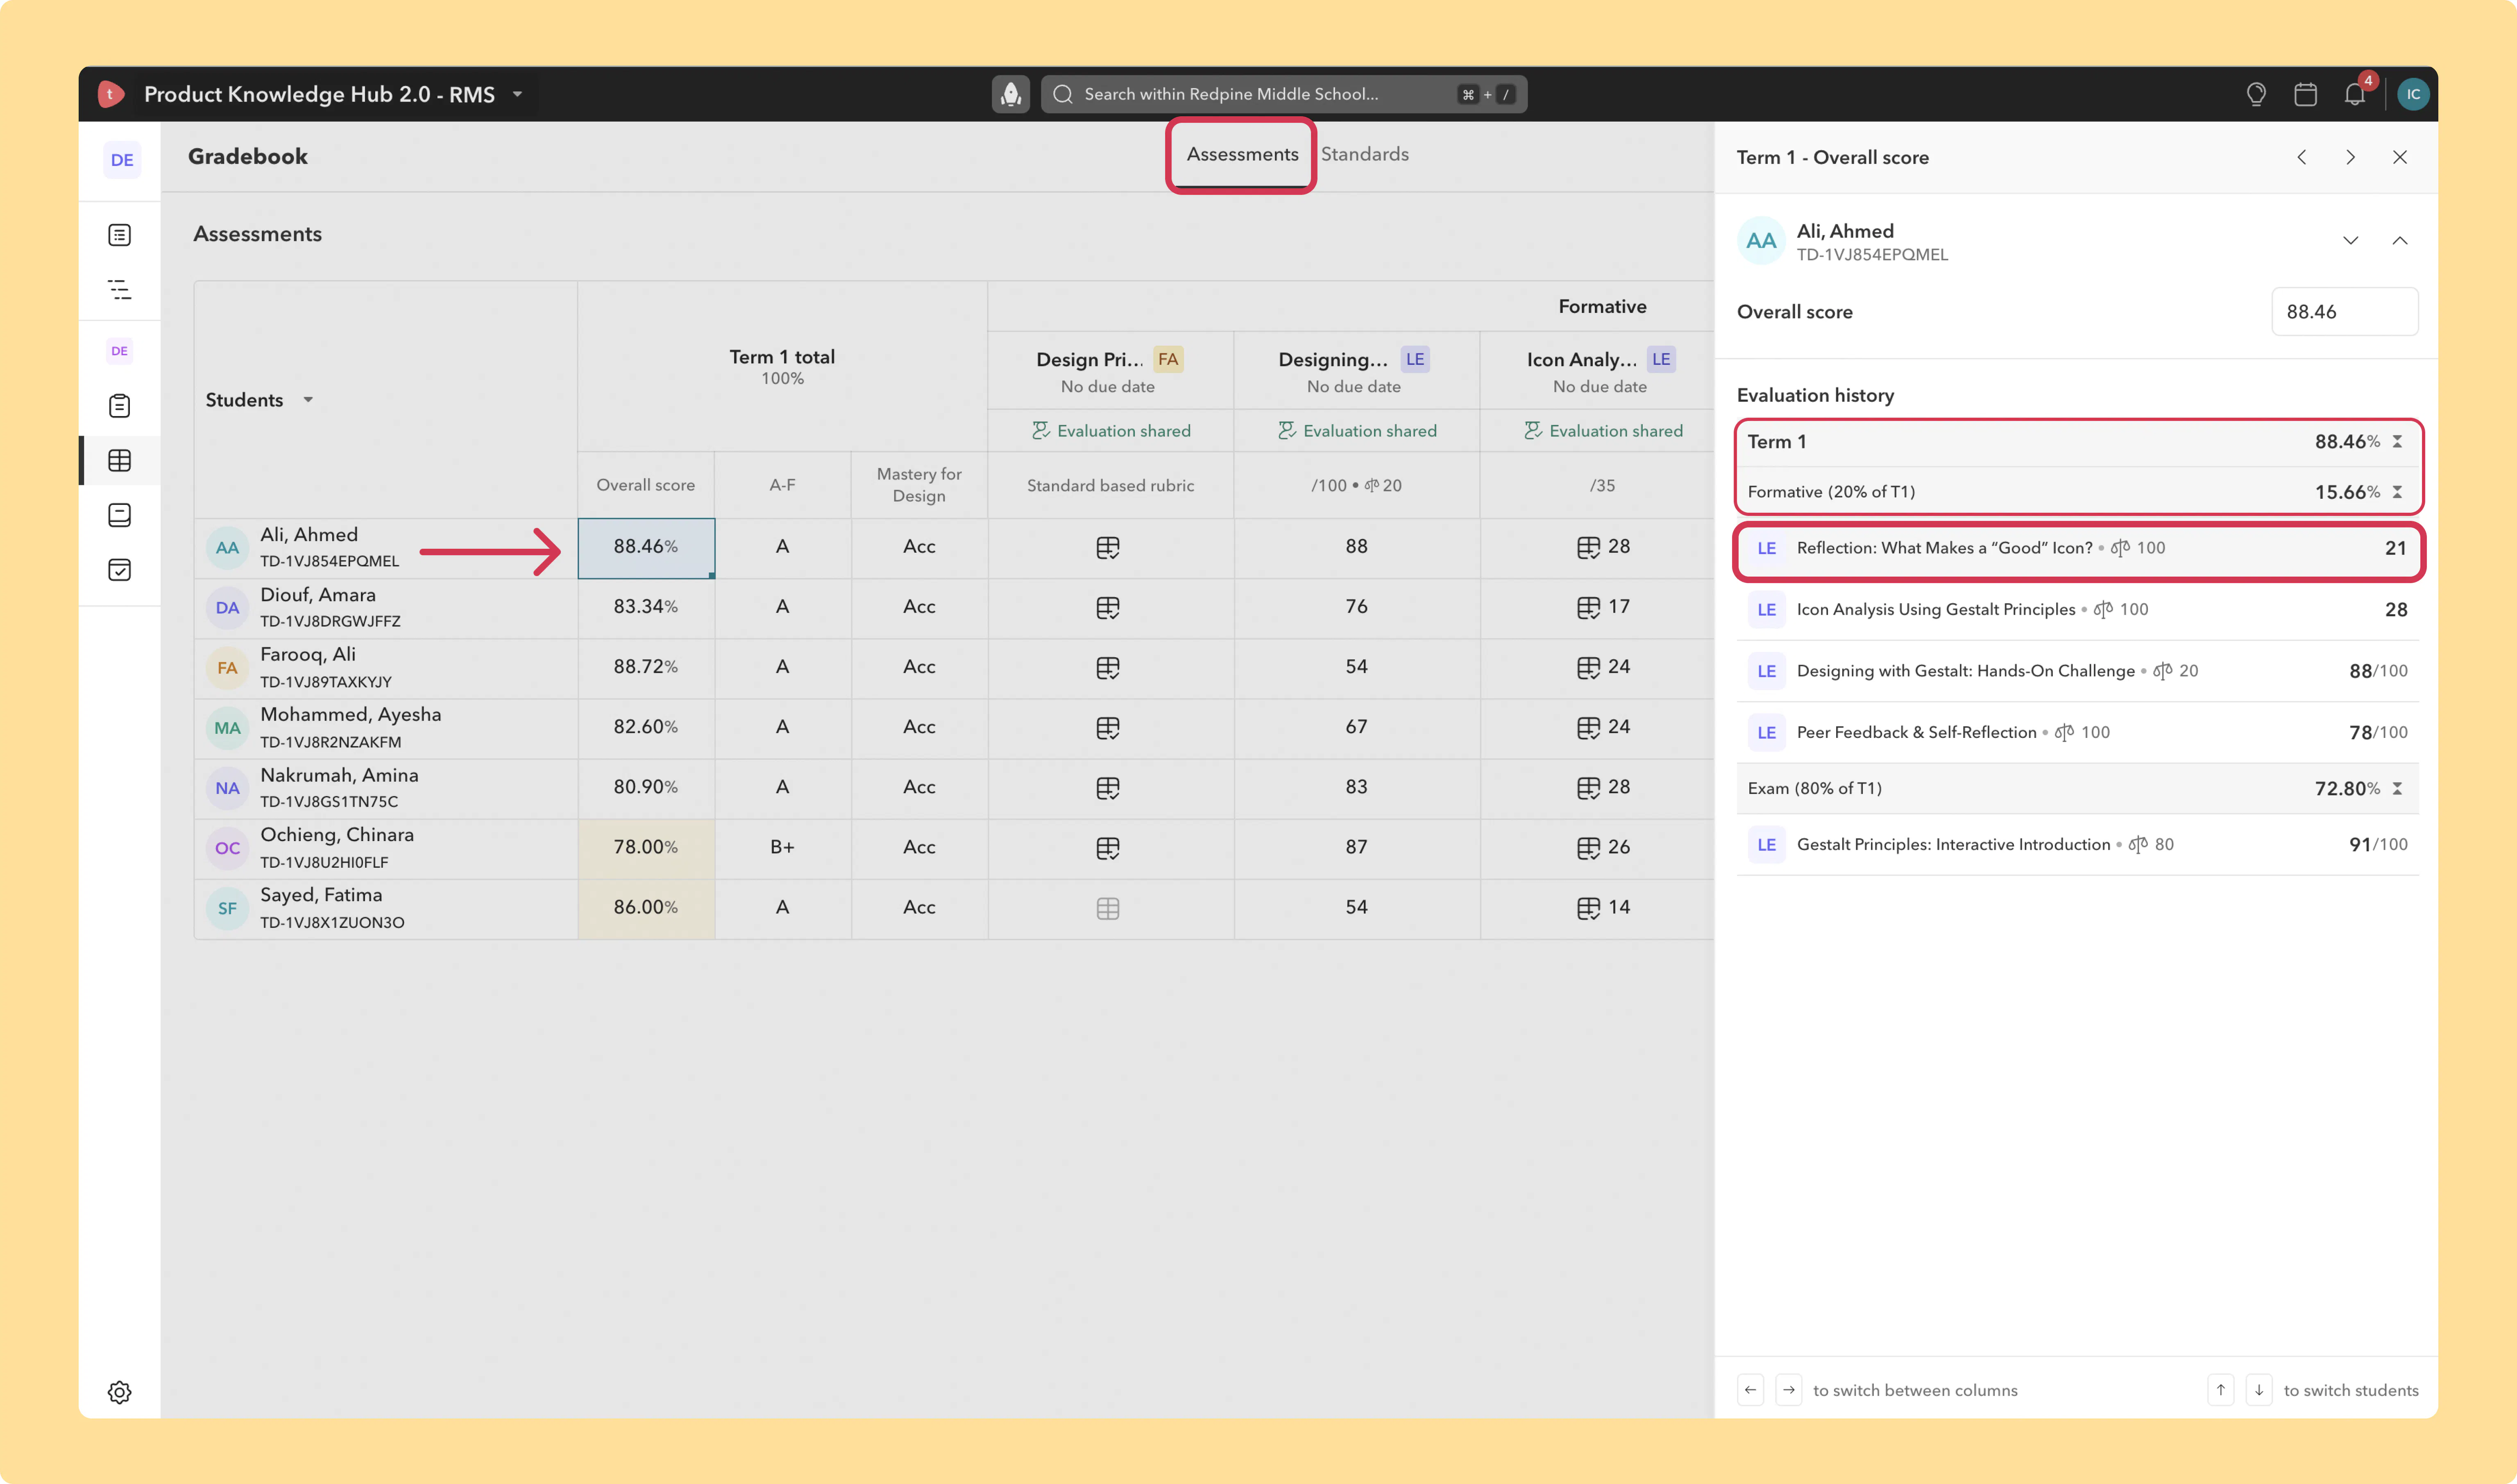Viewport: 2517px width, 1484px height.
Task: Open settings gear in sidebar
Action: 119,1392
